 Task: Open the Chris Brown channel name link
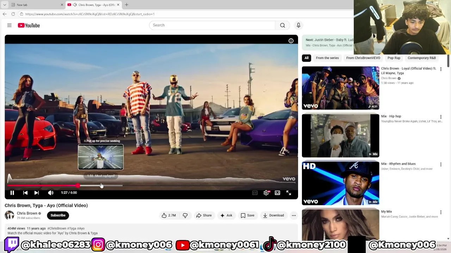[27, 213]
